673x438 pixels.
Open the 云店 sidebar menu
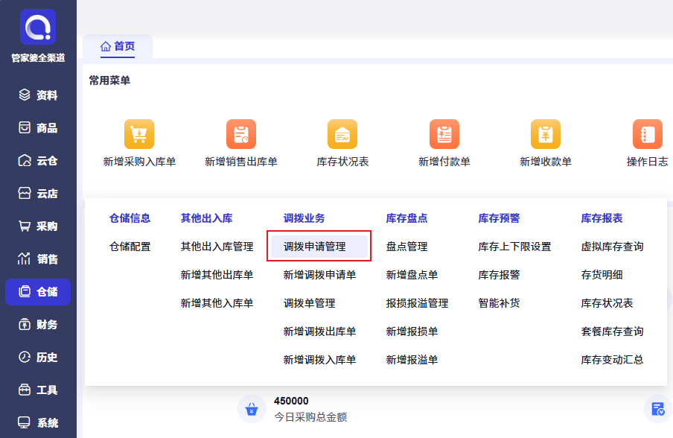(x=38, y=193)
